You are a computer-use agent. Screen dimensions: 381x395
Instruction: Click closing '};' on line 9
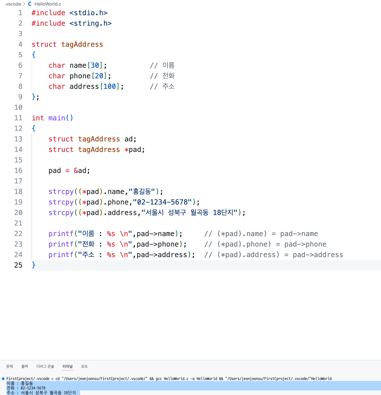[36, 97]
